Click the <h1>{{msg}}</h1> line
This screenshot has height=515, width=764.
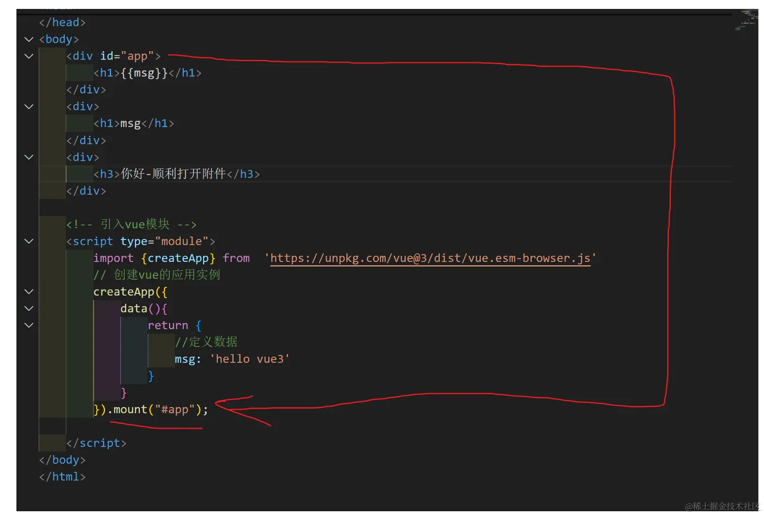[147, 73]
